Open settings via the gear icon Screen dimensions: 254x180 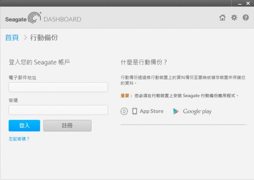pos(234,17)
